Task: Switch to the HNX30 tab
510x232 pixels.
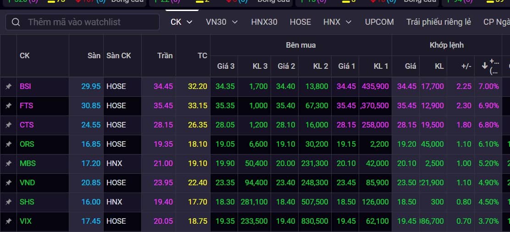Action: click(264, 22)
